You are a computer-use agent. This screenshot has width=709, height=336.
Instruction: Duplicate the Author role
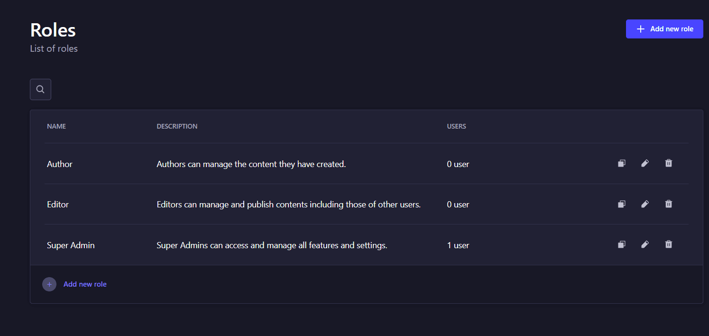coord(621,163)
